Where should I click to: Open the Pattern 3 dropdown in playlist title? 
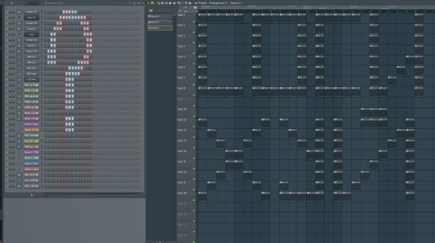(x=236, y=3)
